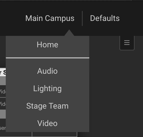Viewport: 143px width, 137px height.
Task: Dismiss the dropdown by clicking the empty dark panel
Action: tap(116, 91)
